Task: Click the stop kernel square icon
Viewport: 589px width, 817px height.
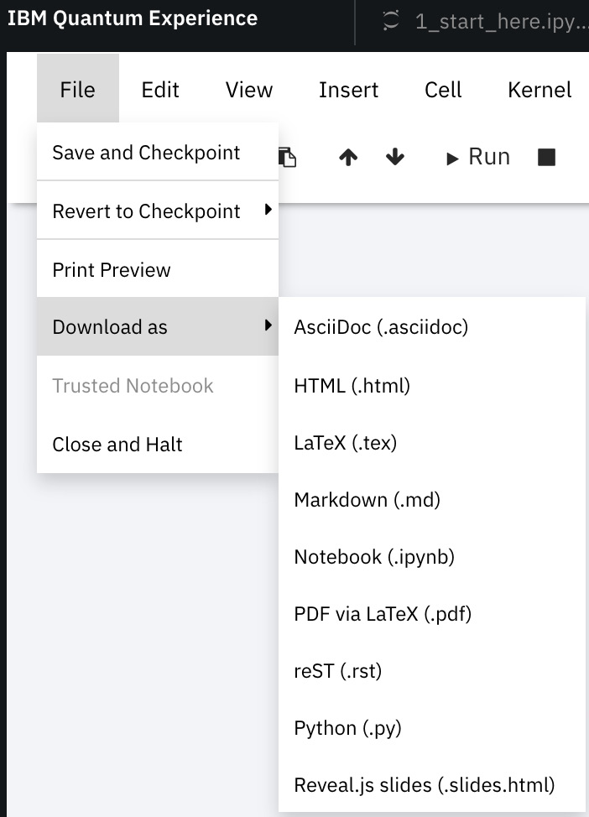Action: click(546, 157)
